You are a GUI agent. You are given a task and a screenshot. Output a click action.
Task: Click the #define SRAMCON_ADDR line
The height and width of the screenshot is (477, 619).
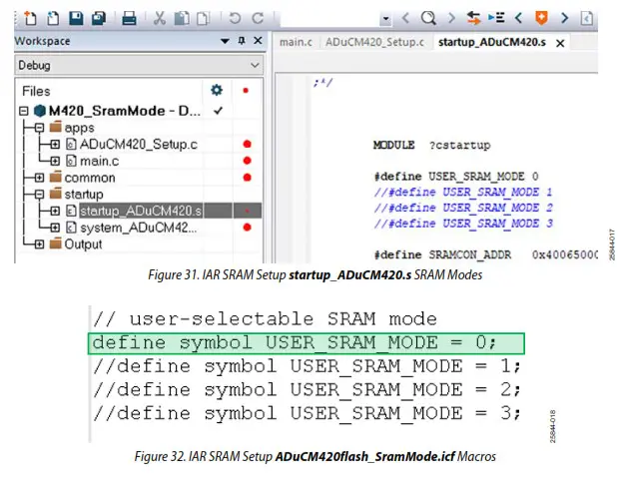pos(485,254)
